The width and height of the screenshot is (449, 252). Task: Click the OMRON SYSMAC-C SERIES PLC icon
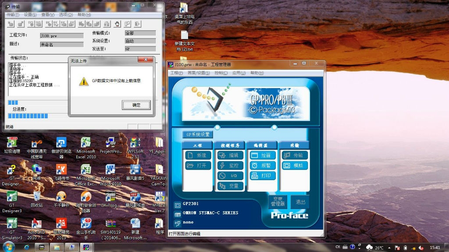click(177, 214)
